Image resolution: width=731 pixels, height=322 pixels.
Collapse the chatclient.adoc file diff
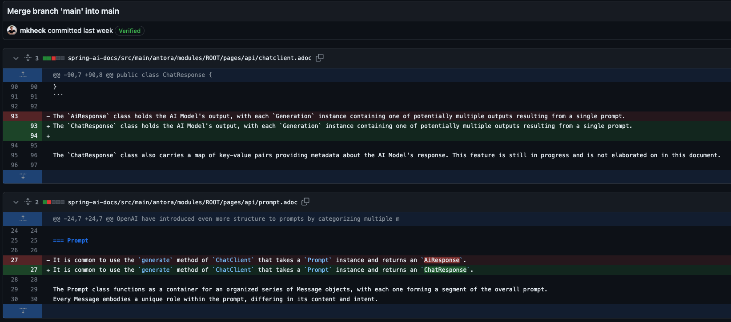tap(16, 58)
